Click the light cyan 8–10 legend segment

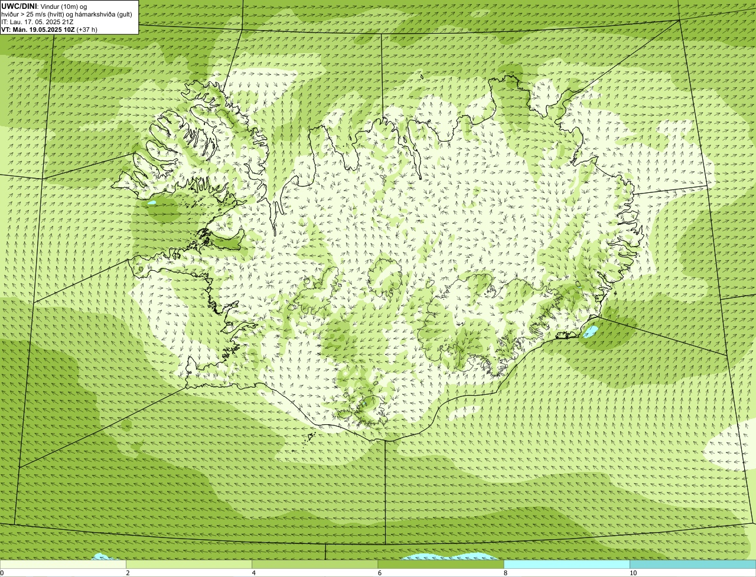tap(566, 565)
